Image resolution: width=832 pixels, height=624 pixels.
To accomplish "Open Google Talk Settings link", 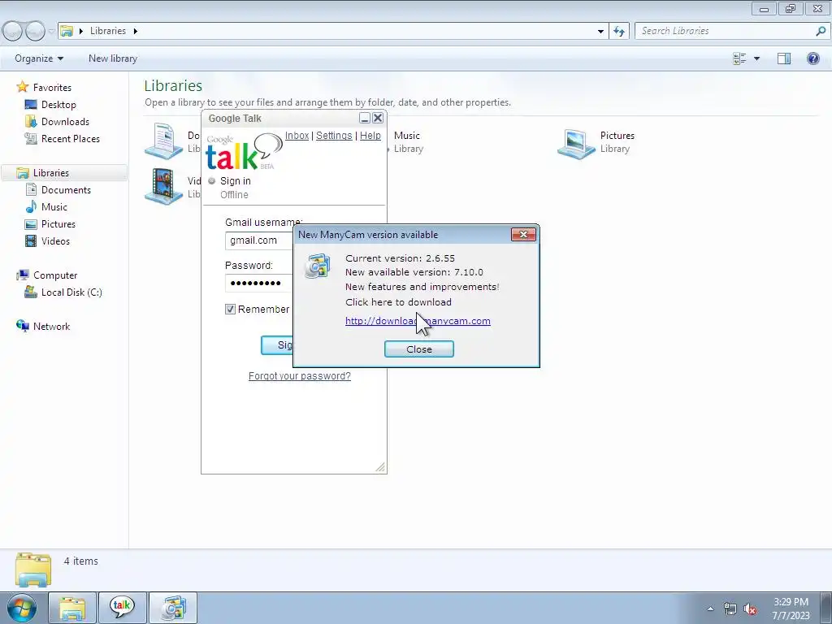I will [334, 136].
